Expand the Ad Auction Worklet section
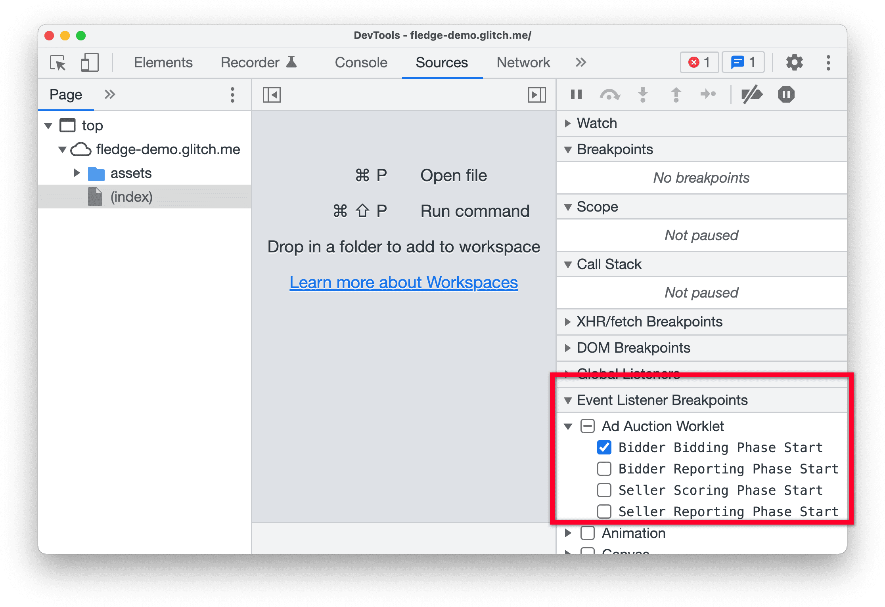 [569, 425]
